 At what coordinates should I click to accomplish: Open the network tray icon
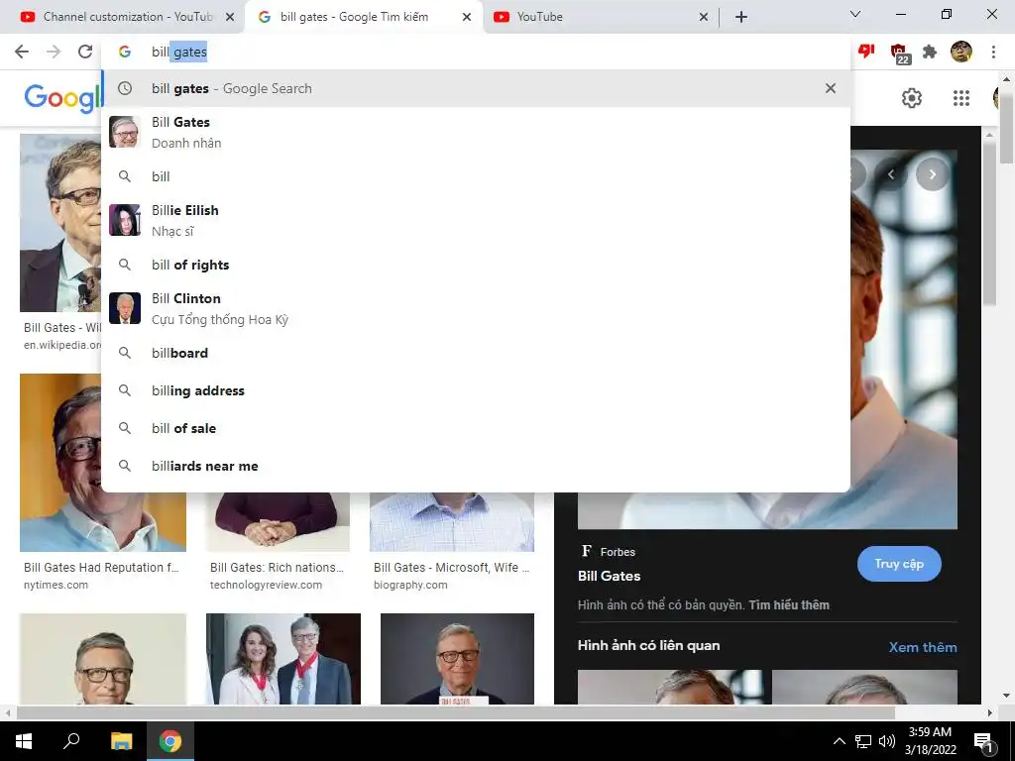(x=863, y=741)
